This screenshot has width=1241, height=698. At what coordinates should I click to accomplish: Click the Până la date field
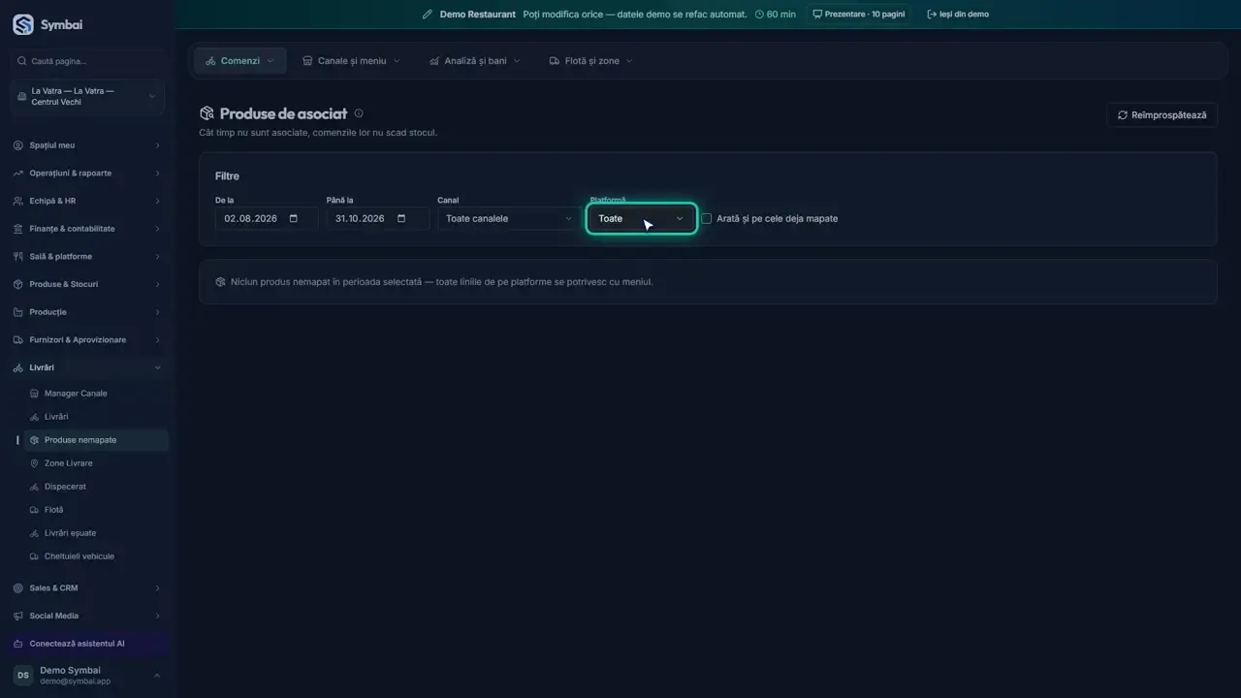[x=378, y=218]
